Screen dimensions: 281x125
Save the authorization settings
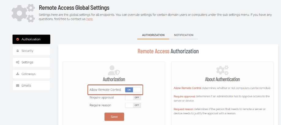114,117
